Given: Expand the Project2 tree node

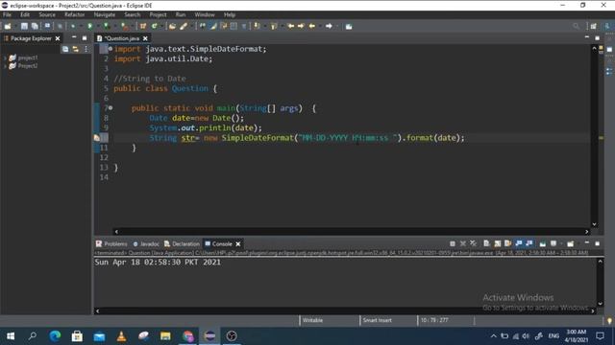Looking at the screenshot, I should click(5, 66).
